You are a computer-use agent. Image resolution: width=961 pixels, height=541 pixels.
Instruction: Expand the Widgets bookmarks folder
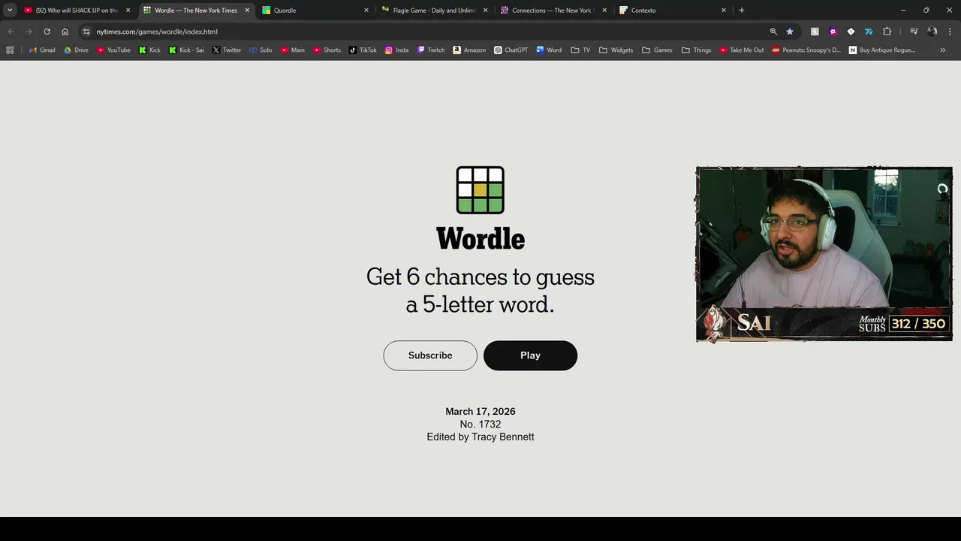[x=616, y=50]
